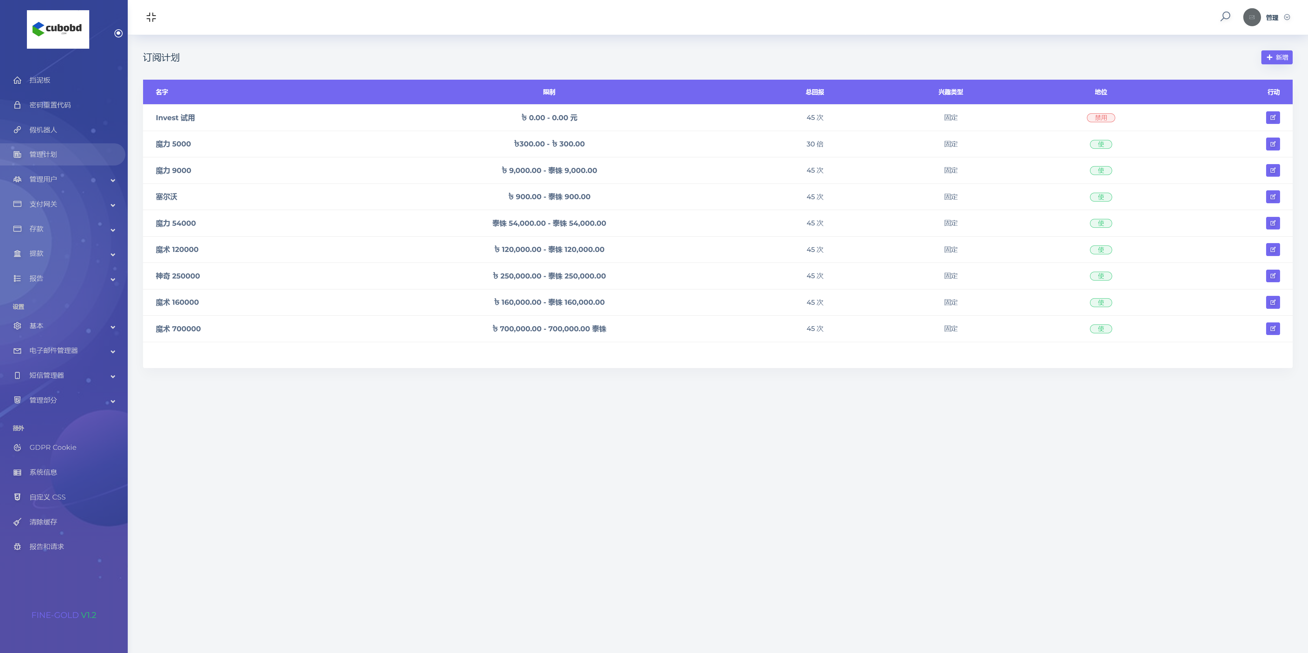The width and height of the screenshot is (1308, 653).
Task: Toggle the sidebar radio button near logo
Action: click(118, 33)
